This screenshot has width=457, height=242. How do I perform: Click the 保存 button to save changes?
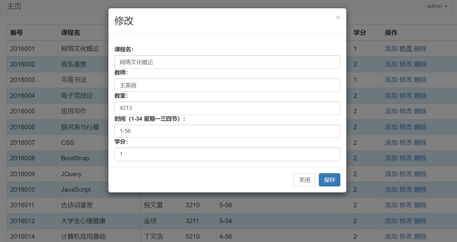click(329, 180)
